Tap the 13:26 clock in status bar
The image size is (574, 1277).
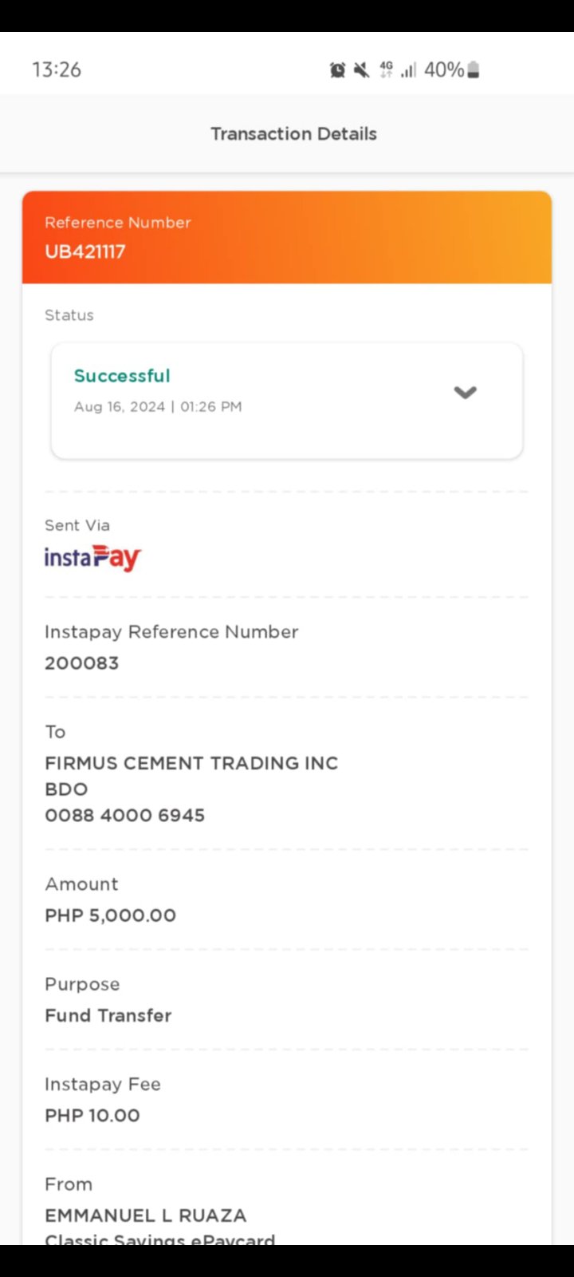point(57,69)
